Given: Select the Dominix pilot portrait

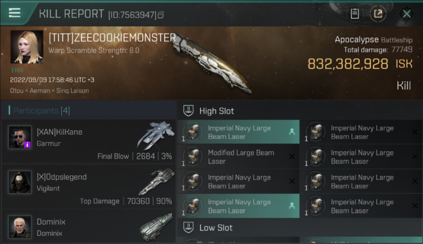Looking at the screenshot, I should pyautogui.click(x=20, y=227).
